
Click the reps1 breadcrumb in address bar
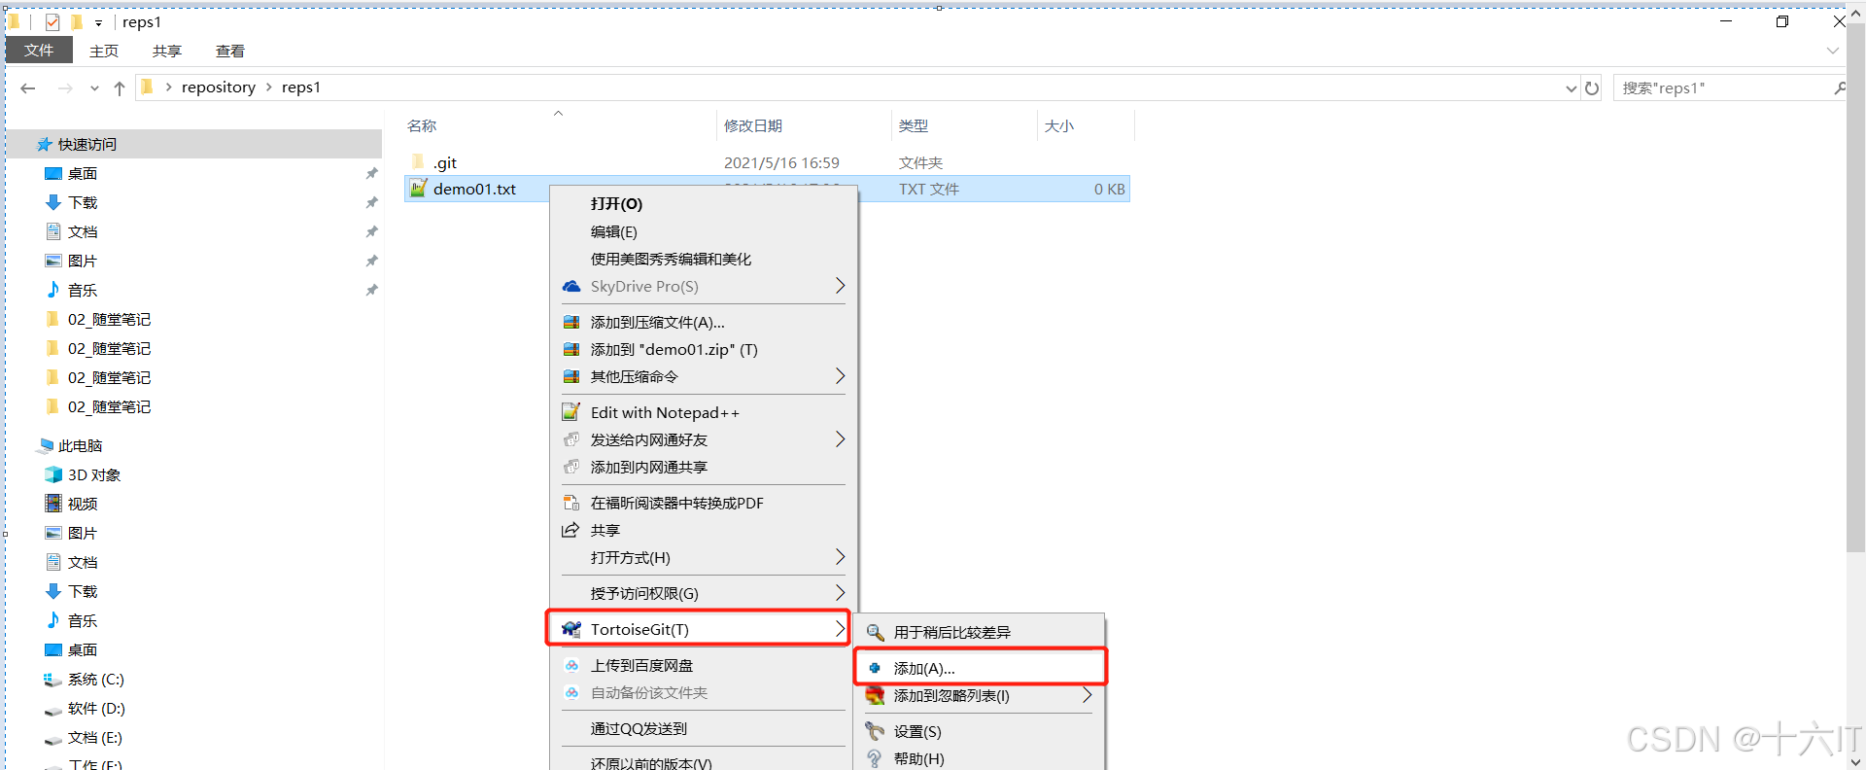point(301,87)
